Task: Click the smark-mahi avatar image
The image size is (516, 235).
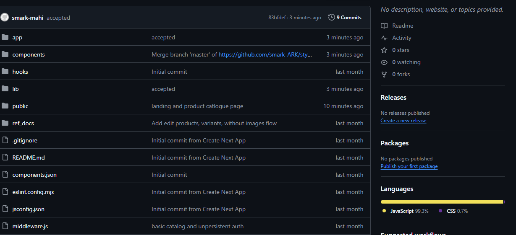Action: [5, 18]
